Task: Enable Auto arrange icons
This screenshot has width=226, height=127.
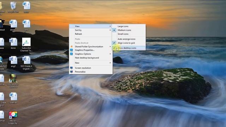Action: click(x=129, y=39)
